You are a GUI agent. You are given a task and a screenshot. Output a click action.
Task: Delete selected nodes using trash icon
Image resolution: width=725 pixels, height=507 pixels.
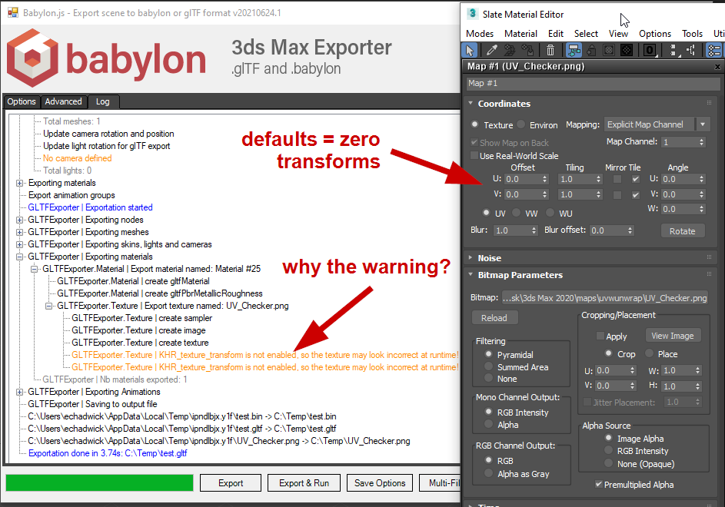click(550, 49)
